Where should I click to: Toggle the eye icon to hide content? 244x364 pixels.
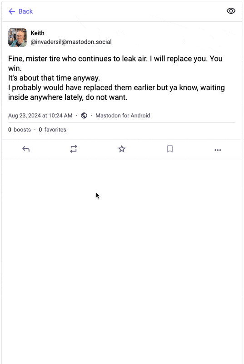click(231, 11)
